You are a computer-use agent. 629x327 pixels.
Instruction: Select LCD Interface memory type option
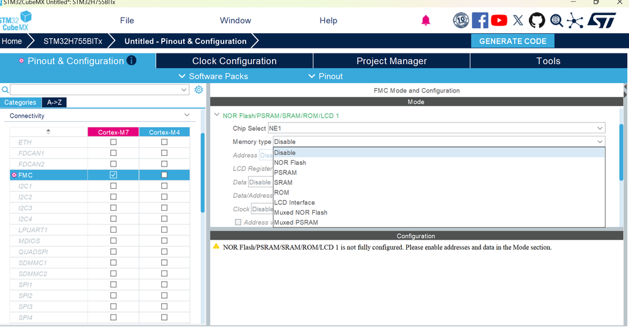click(439, 202)
